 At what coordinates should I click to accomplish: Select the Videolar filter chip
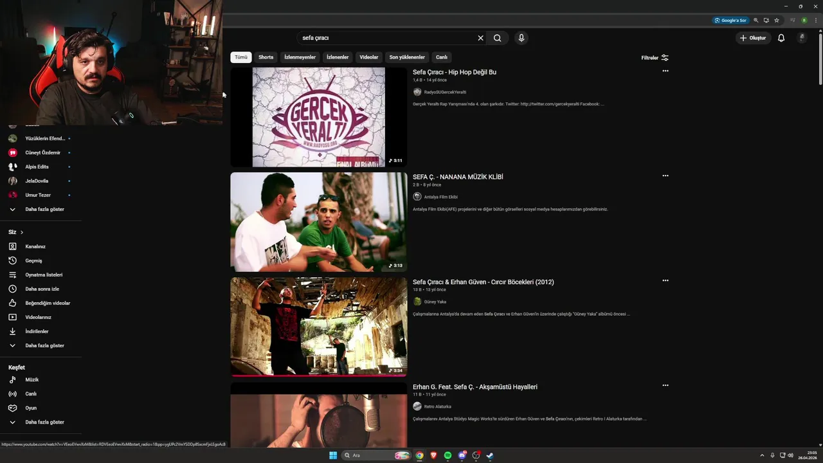point(369,57)
